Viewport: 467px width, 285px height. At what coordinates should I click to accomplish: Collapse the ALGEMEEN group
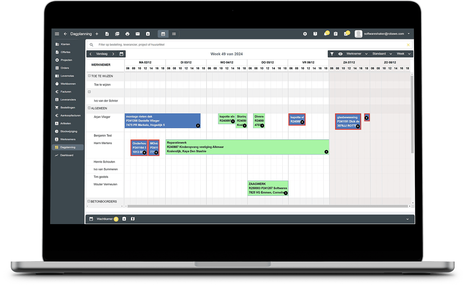point(89,108)
